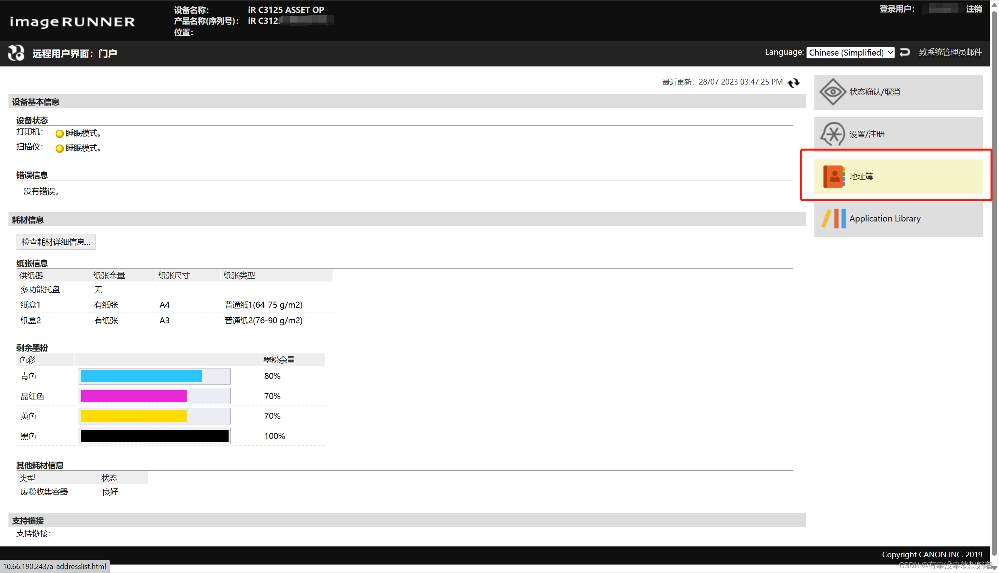Click the vertical page scrollbar
This screenshot has width=999, height=573.
pyautogui.click(x=994, y=282)
